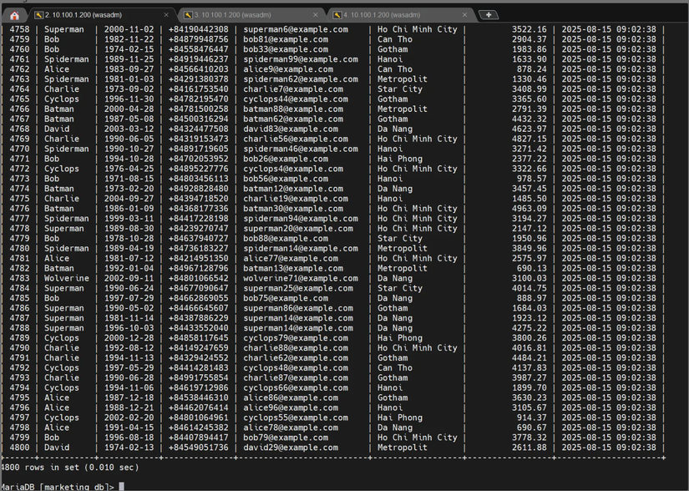Click email spiderman99@example.com
This screenshot has height=491, width=689.
click(x=301, y=59)
